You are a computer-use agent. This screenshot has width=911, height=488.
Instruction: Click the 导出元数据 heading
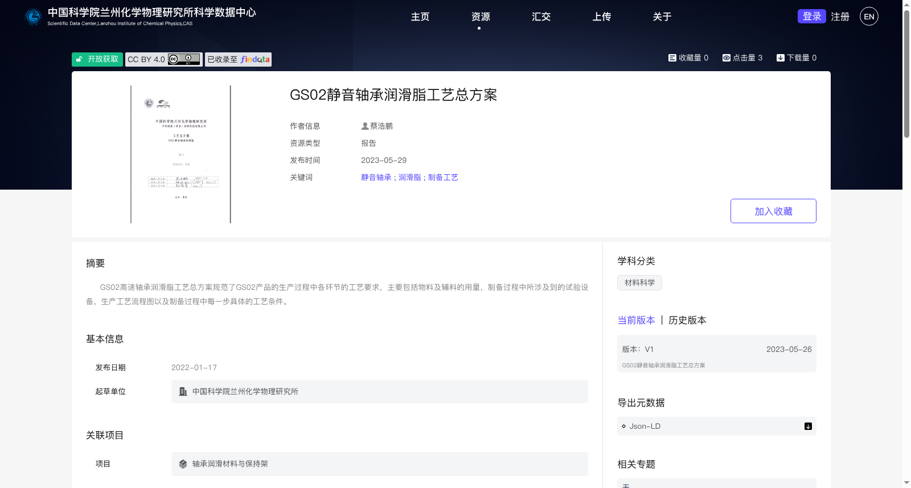click(x=641, y=403)
